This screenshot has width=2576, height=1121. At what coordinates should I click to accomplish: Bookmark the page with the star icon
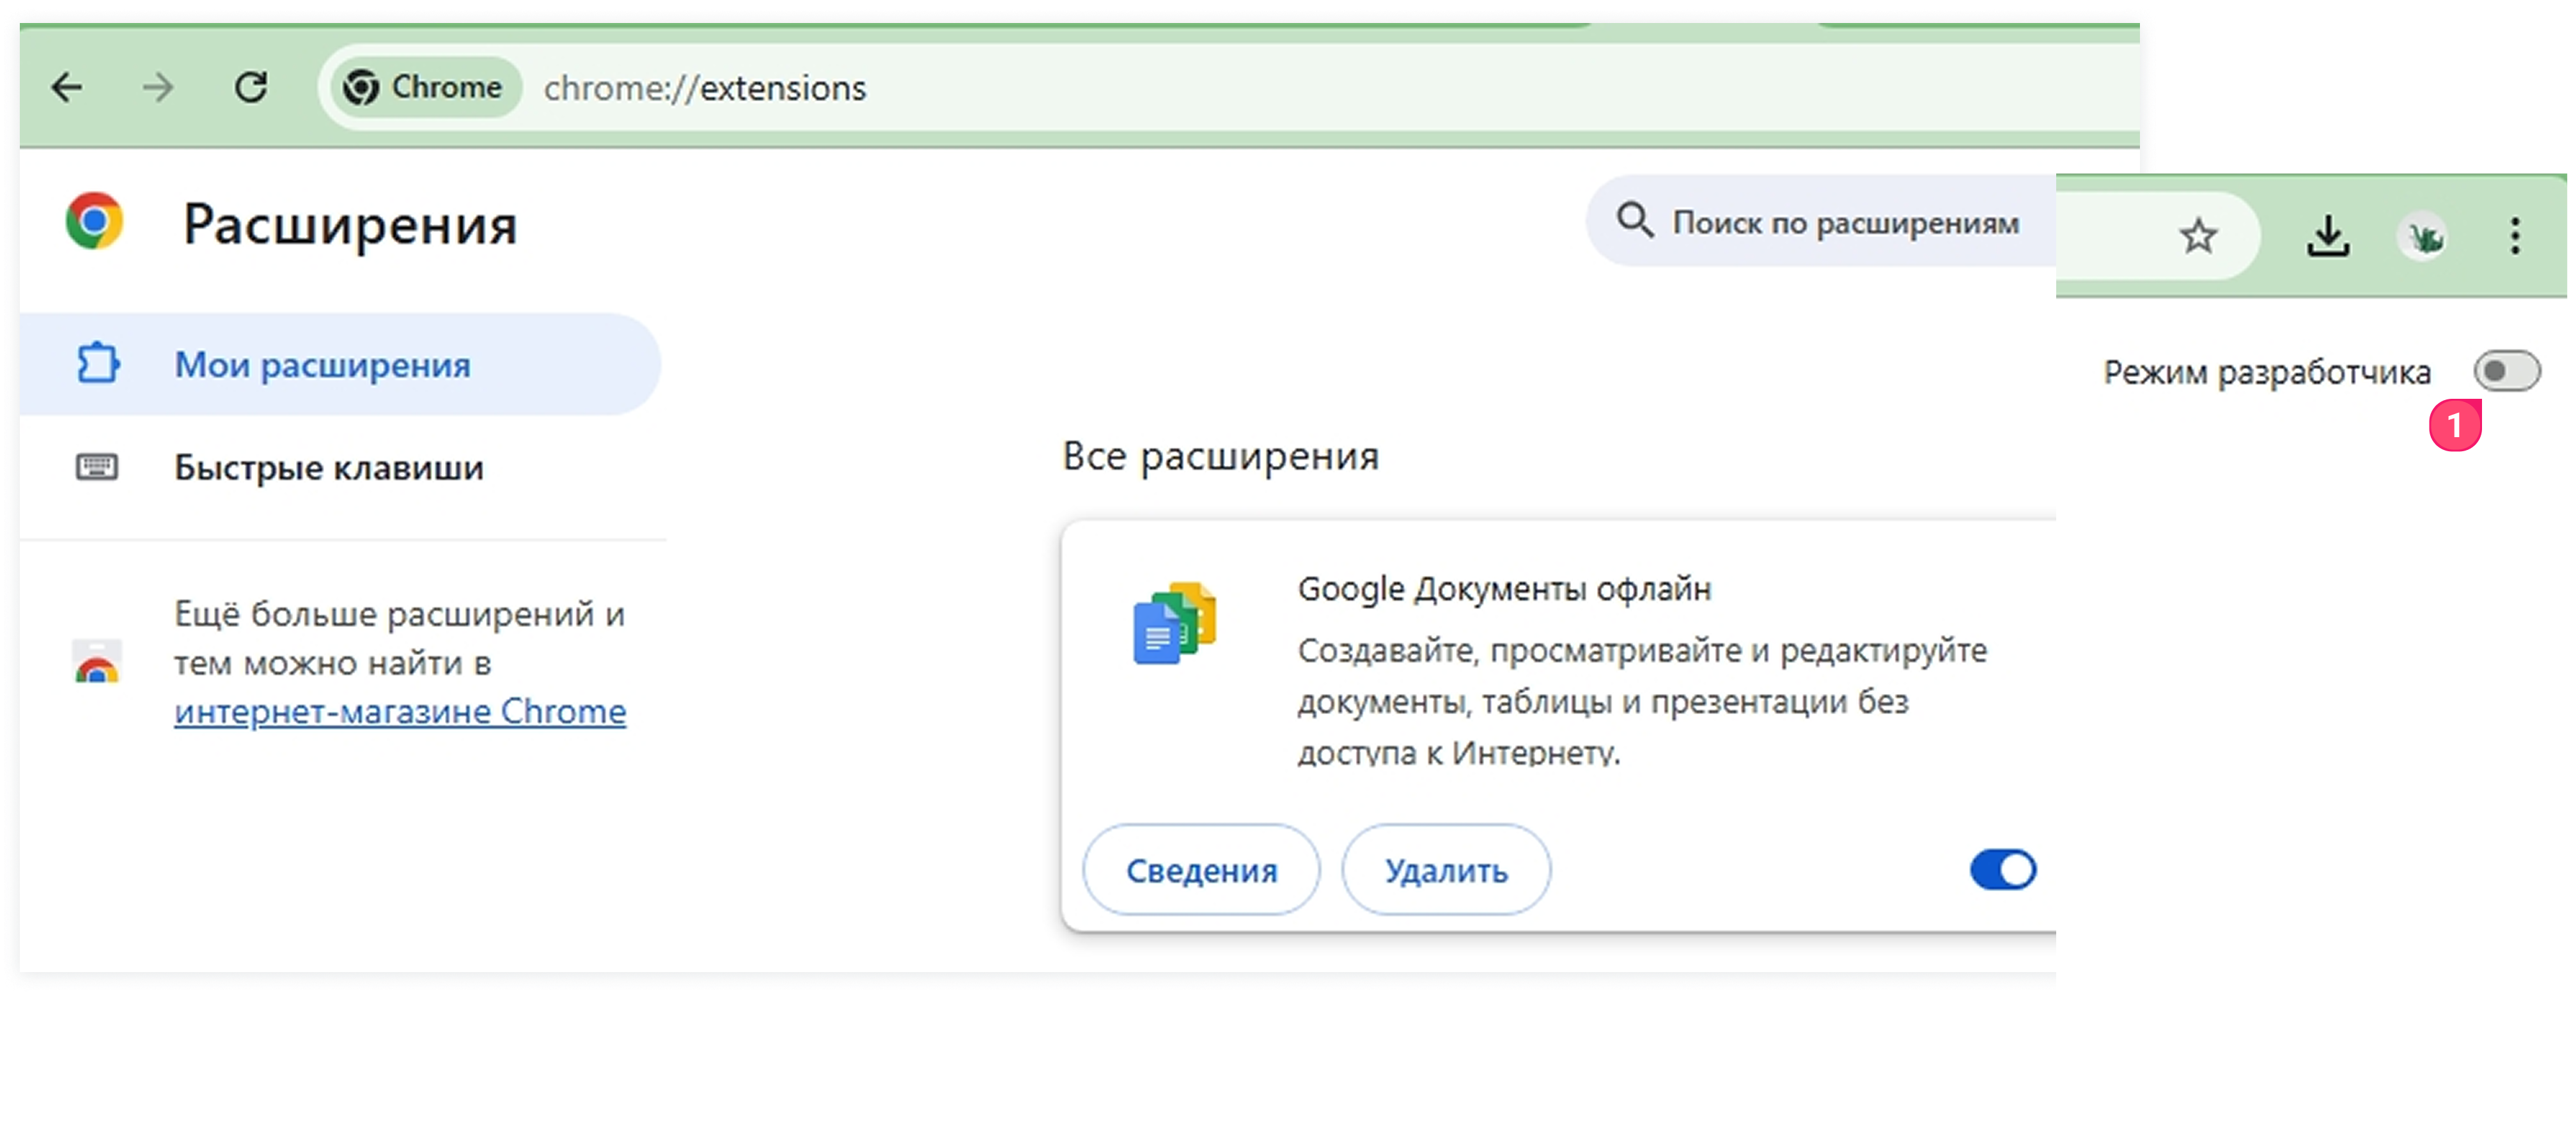click(x=2198, y=237)
